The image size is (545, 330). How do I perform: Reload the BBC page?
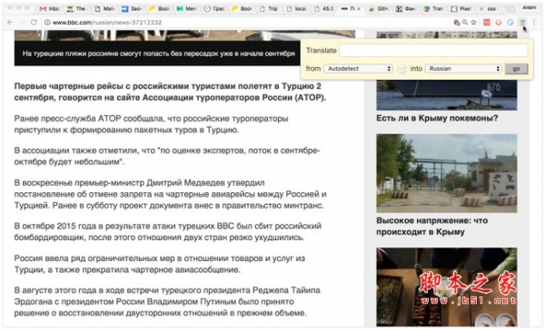point(34,22)
